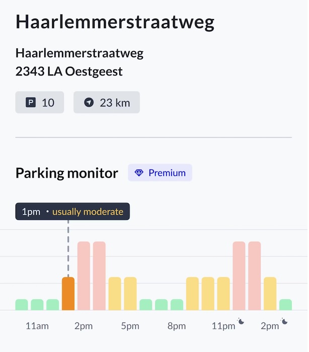This screenshot has height=352, width=309.
Task: Click the parking P icon
Action: pos(30,103)
